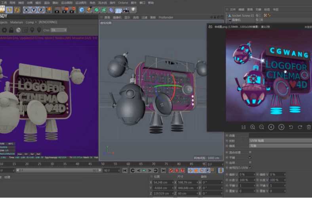Screen dimensions: 312x198
Task: Show previous image in viewer
Action: point(271,127)
